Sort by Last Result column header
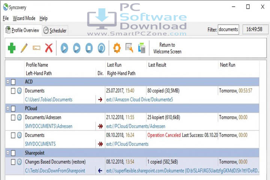The height and width of the screenshot is (180, 270). pos(157,65)
